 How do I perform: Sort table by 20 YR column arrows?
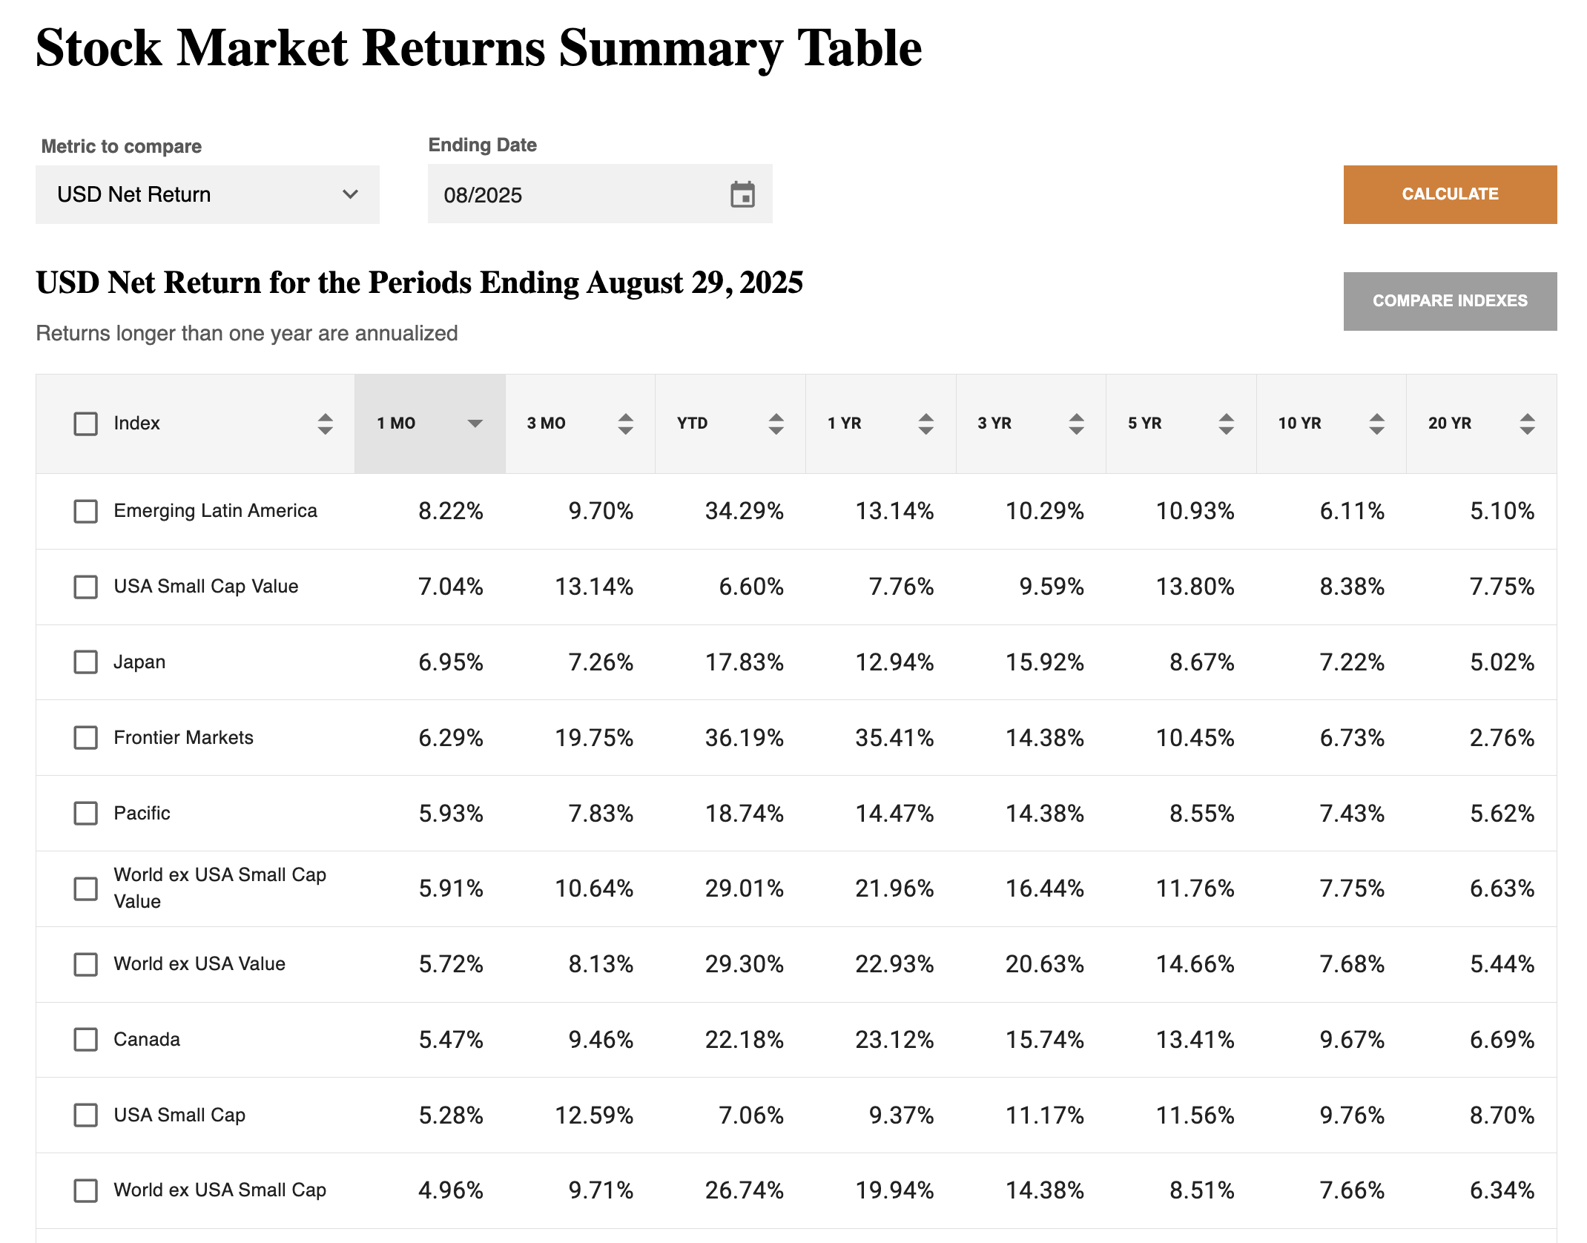click(x=1527, y=423)
